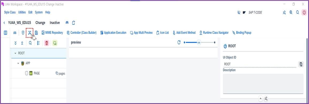The width and height of the screenshot is (309, 104).
Task: Click the display/change binoculars icon beside Inactive
Action: pos(67,23)
